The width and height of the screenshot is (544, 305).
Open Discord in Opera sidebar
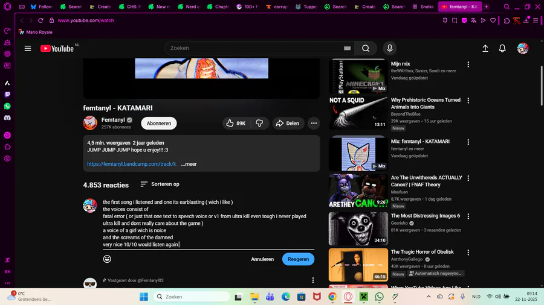click(x=7, y=118)
